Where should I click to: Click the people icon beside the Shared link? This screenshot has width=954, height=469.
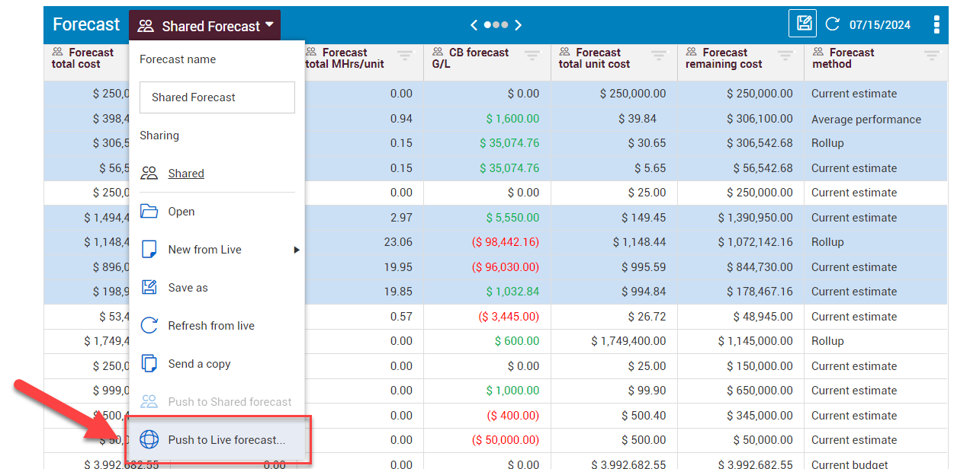point(151,173)
